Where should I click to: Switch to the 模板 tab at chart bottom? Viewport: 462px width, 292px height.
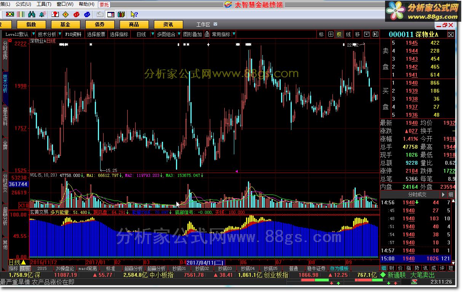[25, 268]
